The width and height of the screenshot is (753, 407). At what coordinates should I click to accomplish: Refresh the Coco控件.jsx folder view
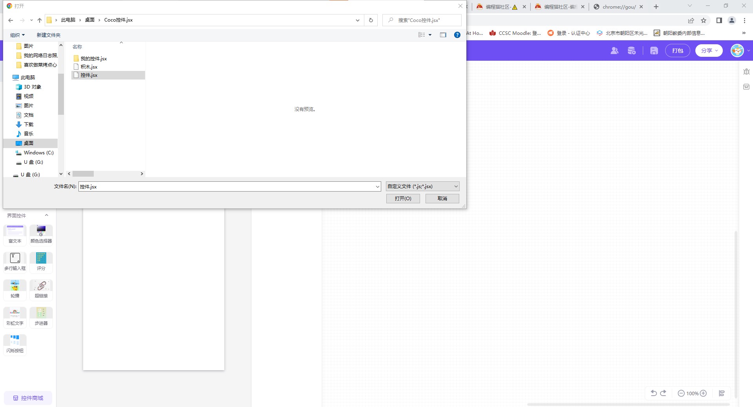(x=371, y=20)
